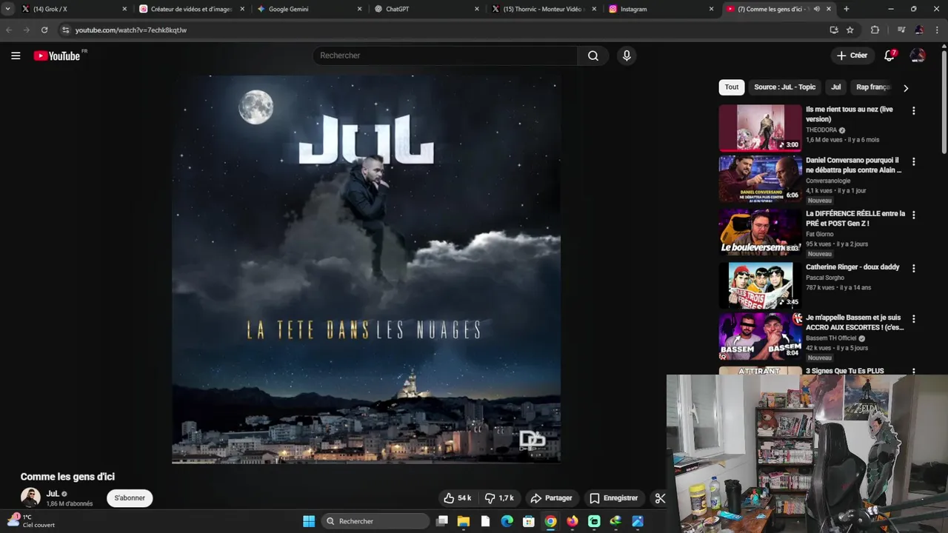Open options for the Daniel Conversano video
Screen dimensions: 948x533
913,161
